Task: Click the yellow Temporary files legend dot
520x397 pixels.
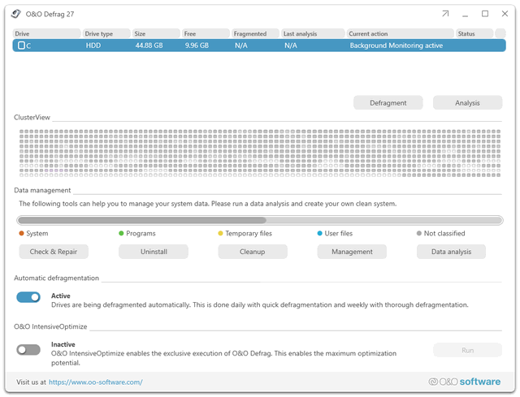Action: [220, 234]
